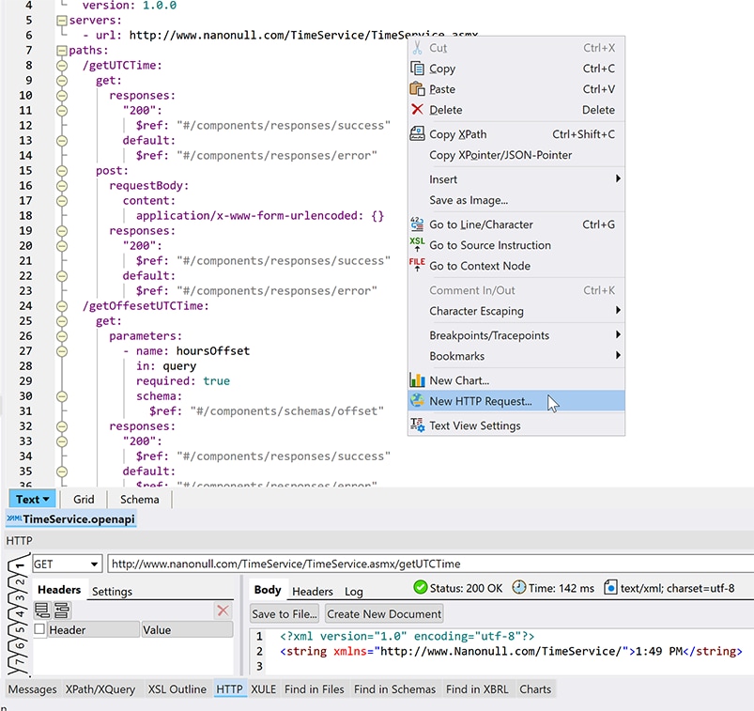The width and height of the screenshot is (754, 711).
Task: Click the green Status 200 OK checkmark icon
Action: tap(421, 587)
